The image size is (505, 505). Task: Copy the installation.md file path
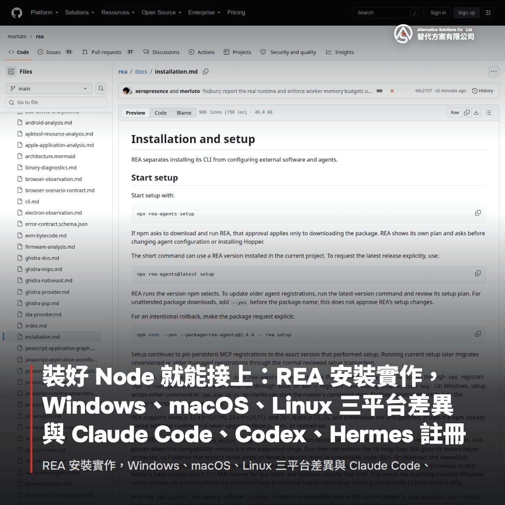205,72
